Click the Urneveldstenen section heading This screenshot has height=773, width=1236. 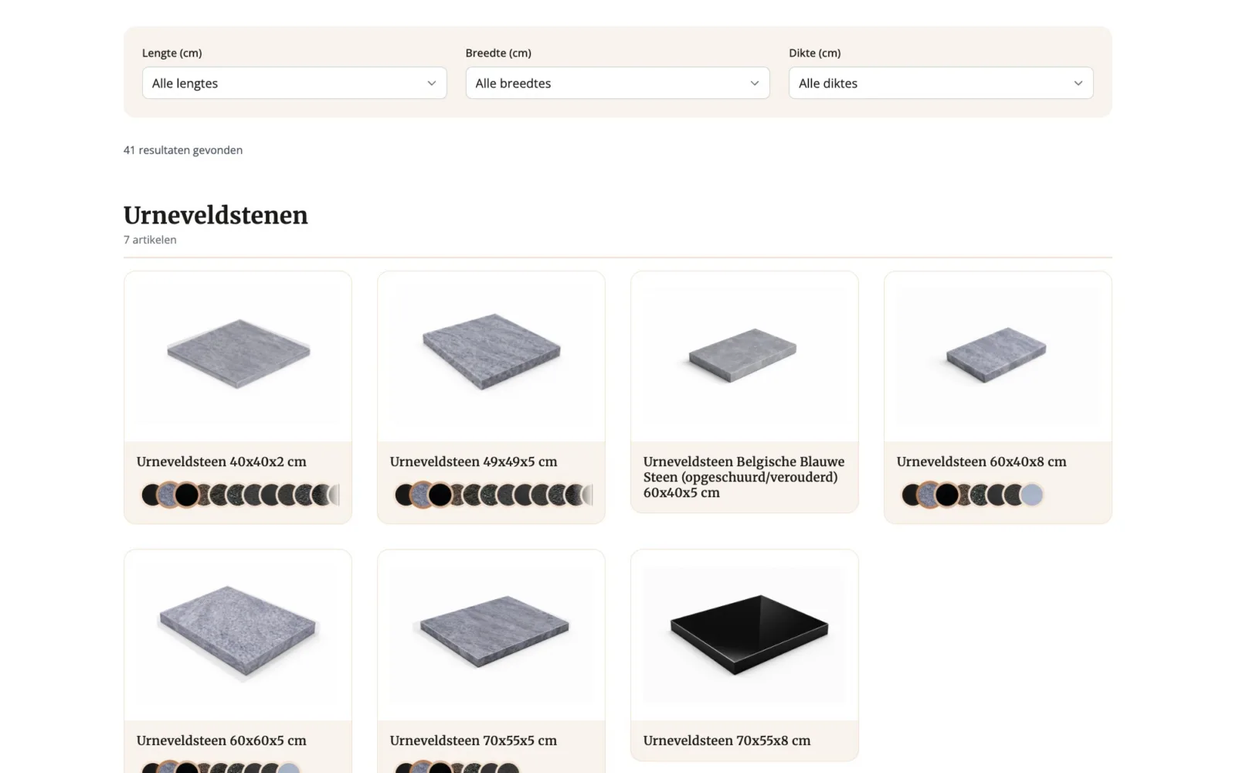click(216, 215)
